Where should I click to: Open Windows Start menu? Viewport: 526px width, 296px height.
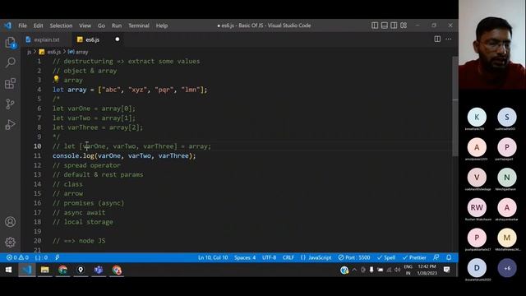pos(9,270)
